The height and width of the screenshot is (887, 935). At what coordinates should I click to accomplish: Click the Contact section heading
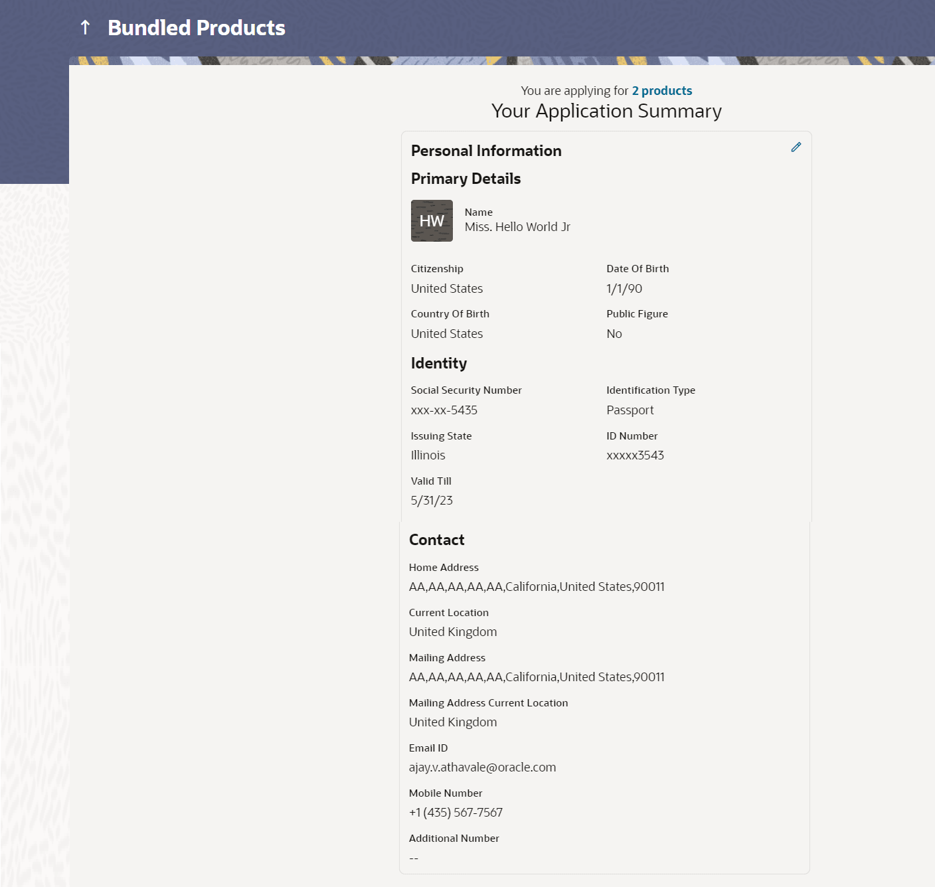[436, 540]
